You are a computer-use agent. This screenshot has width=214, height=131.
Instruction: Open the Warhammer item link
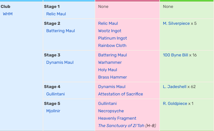pyautogui.click(x=110, y=62)
